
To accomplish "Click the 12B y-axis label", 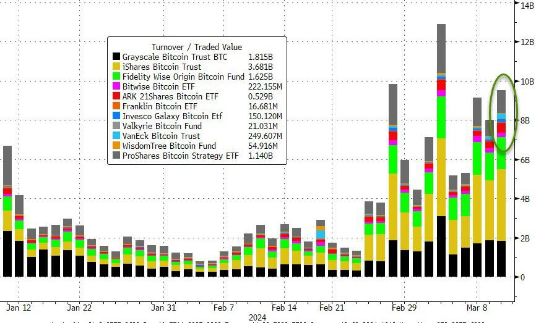I will pos(527,42).
